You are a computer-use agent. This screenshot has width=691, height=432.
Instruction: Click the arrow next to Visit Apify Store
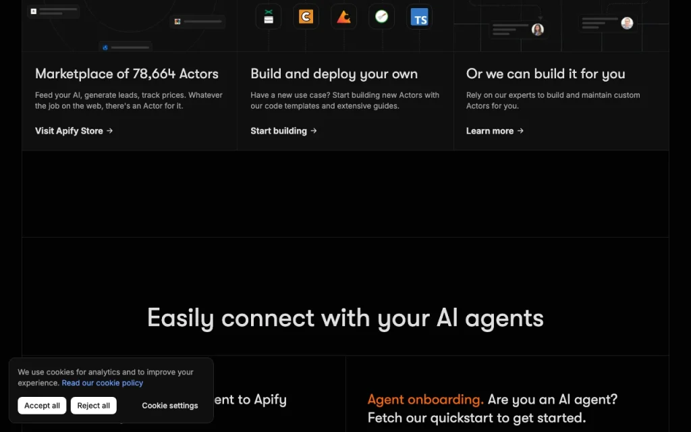click(x=110, y=131)
